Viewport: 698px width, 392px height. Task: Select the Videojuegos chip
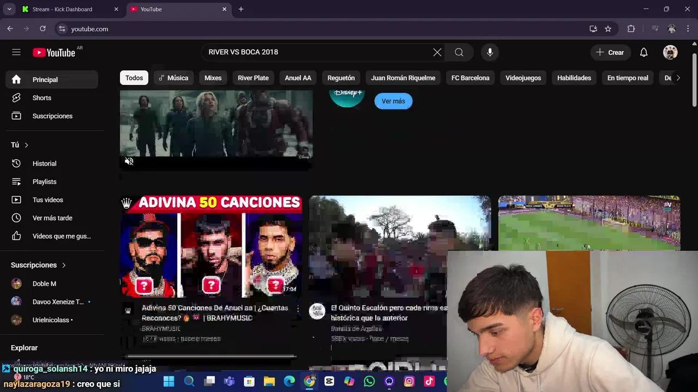pyautogui.click(x=523, y=78)
